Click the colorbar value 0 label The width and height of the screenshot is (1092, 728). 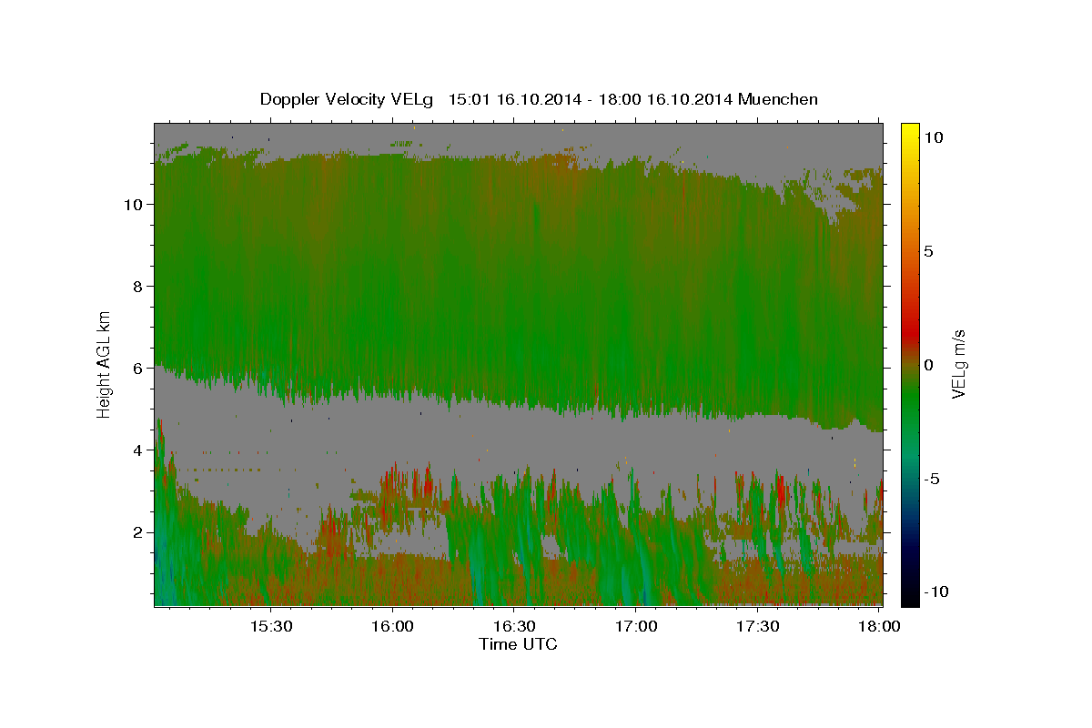928,364
